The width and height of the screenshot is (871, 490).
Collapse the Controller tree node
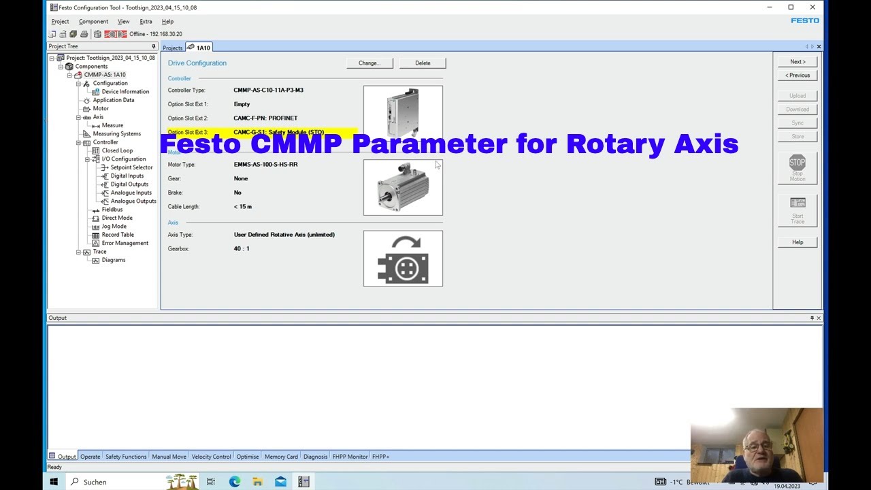click(78, 142)
